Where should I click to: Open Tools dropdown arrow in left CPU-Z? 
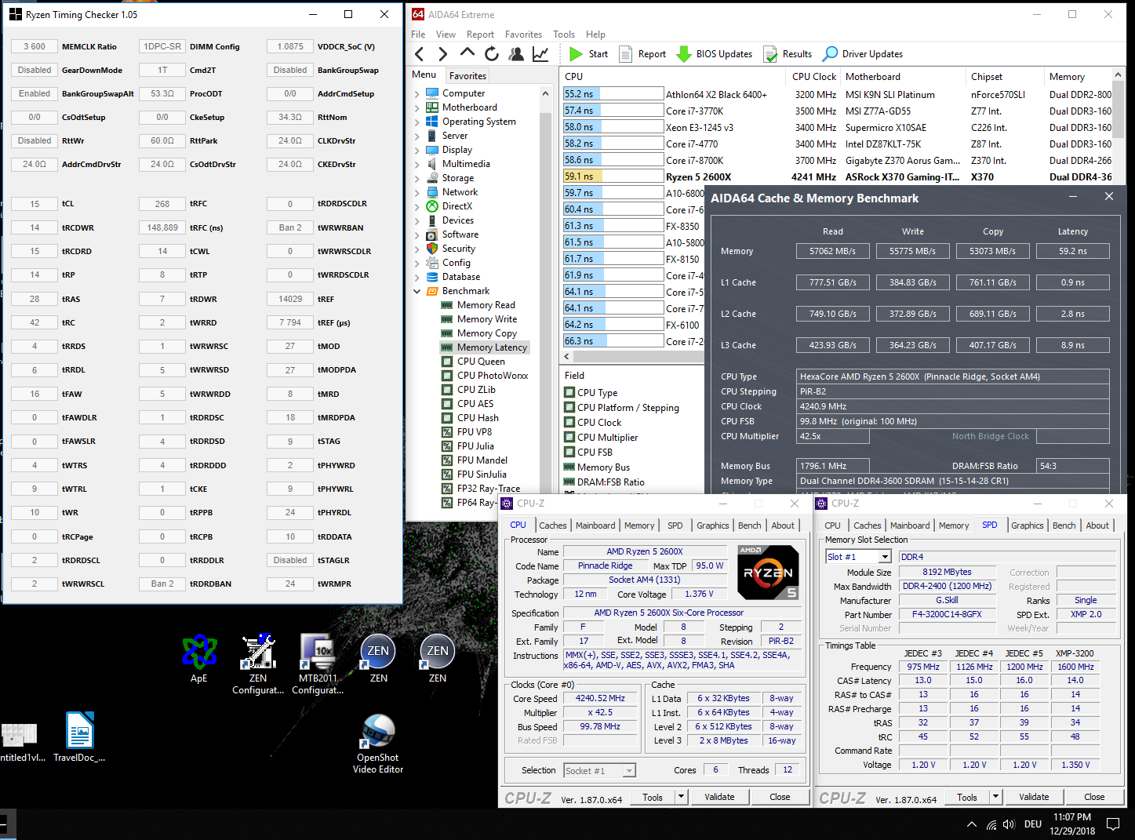point(681,797)
